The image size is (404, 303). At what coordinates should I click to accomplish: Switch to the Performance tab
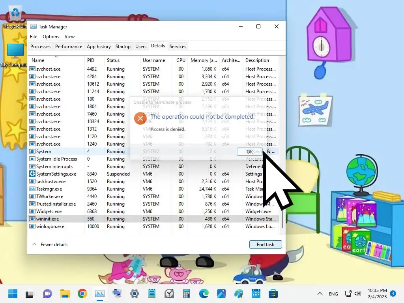(69, 47)
